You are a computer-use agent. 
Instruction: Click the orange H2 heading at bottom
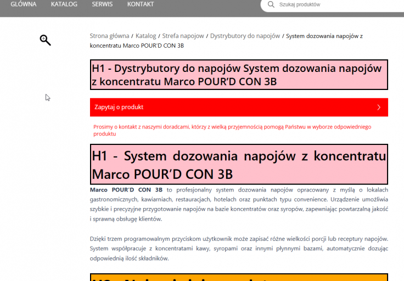pos(239,277)
